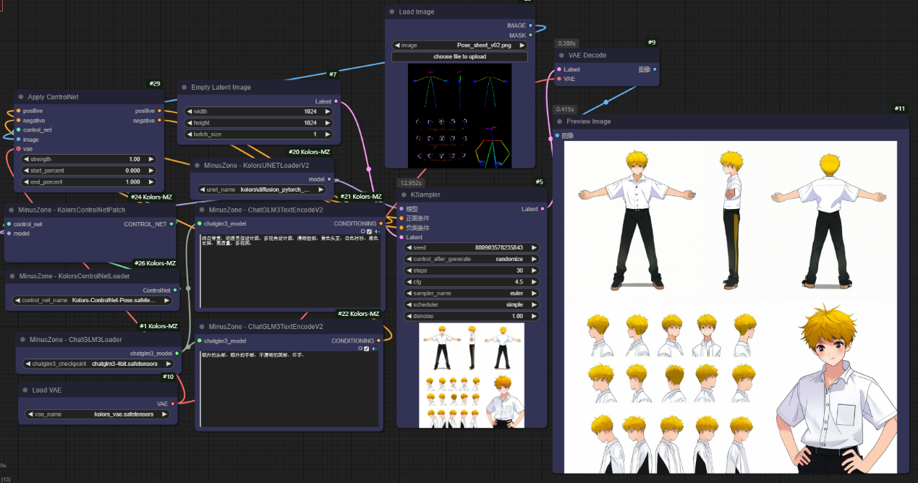Click the strength slider in Apply ControlNet
918x483 pixels.
[88, 159]
